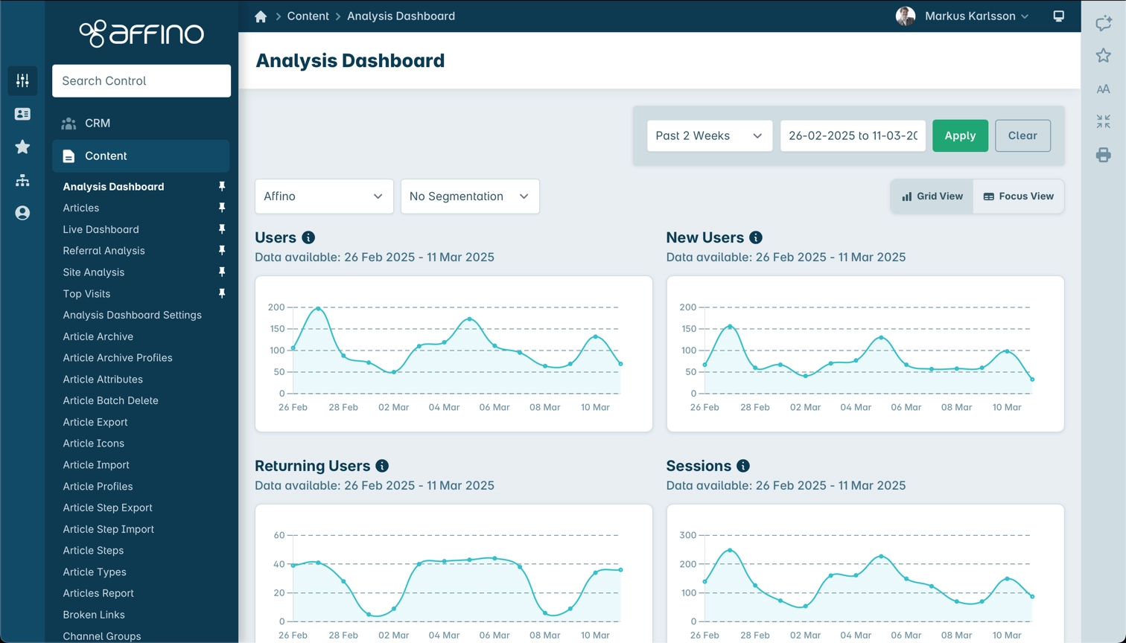Open Analysis Dashboard Settings in the sidebar
1126x643 pixels.
[132, 315]
